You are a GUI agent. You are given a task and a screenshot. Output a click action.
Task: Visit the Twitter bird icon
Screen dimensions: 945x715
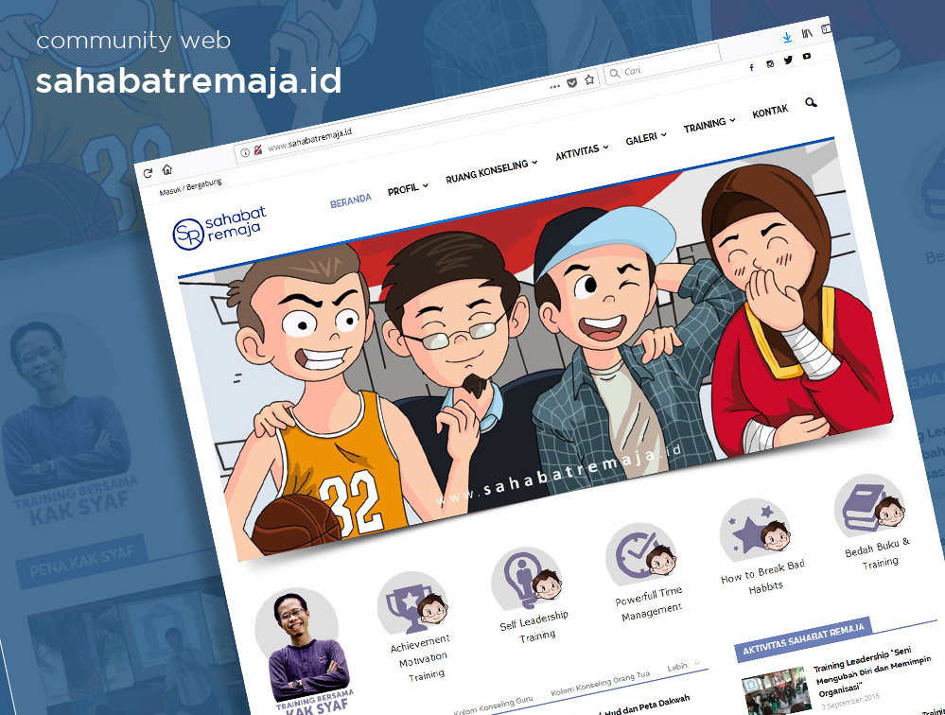788,61
